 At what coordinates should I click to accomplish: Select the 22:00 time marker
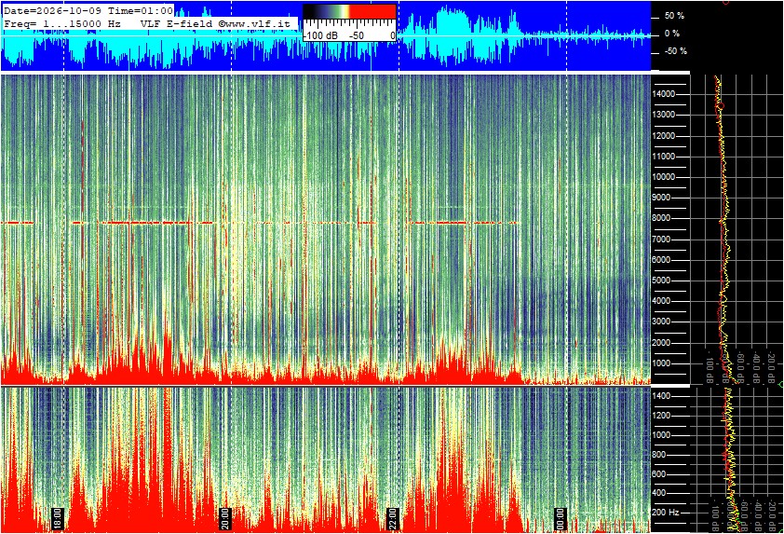[393, 518]
